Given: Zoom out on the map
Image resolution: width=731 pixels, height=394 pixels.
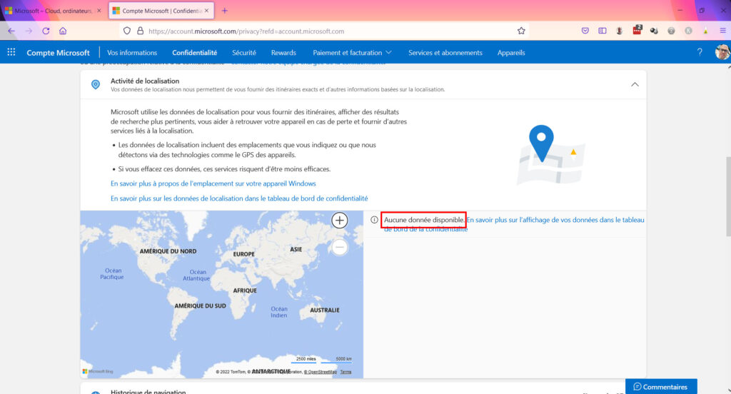Looking at the screenshot, I should [x=339, y=247].
